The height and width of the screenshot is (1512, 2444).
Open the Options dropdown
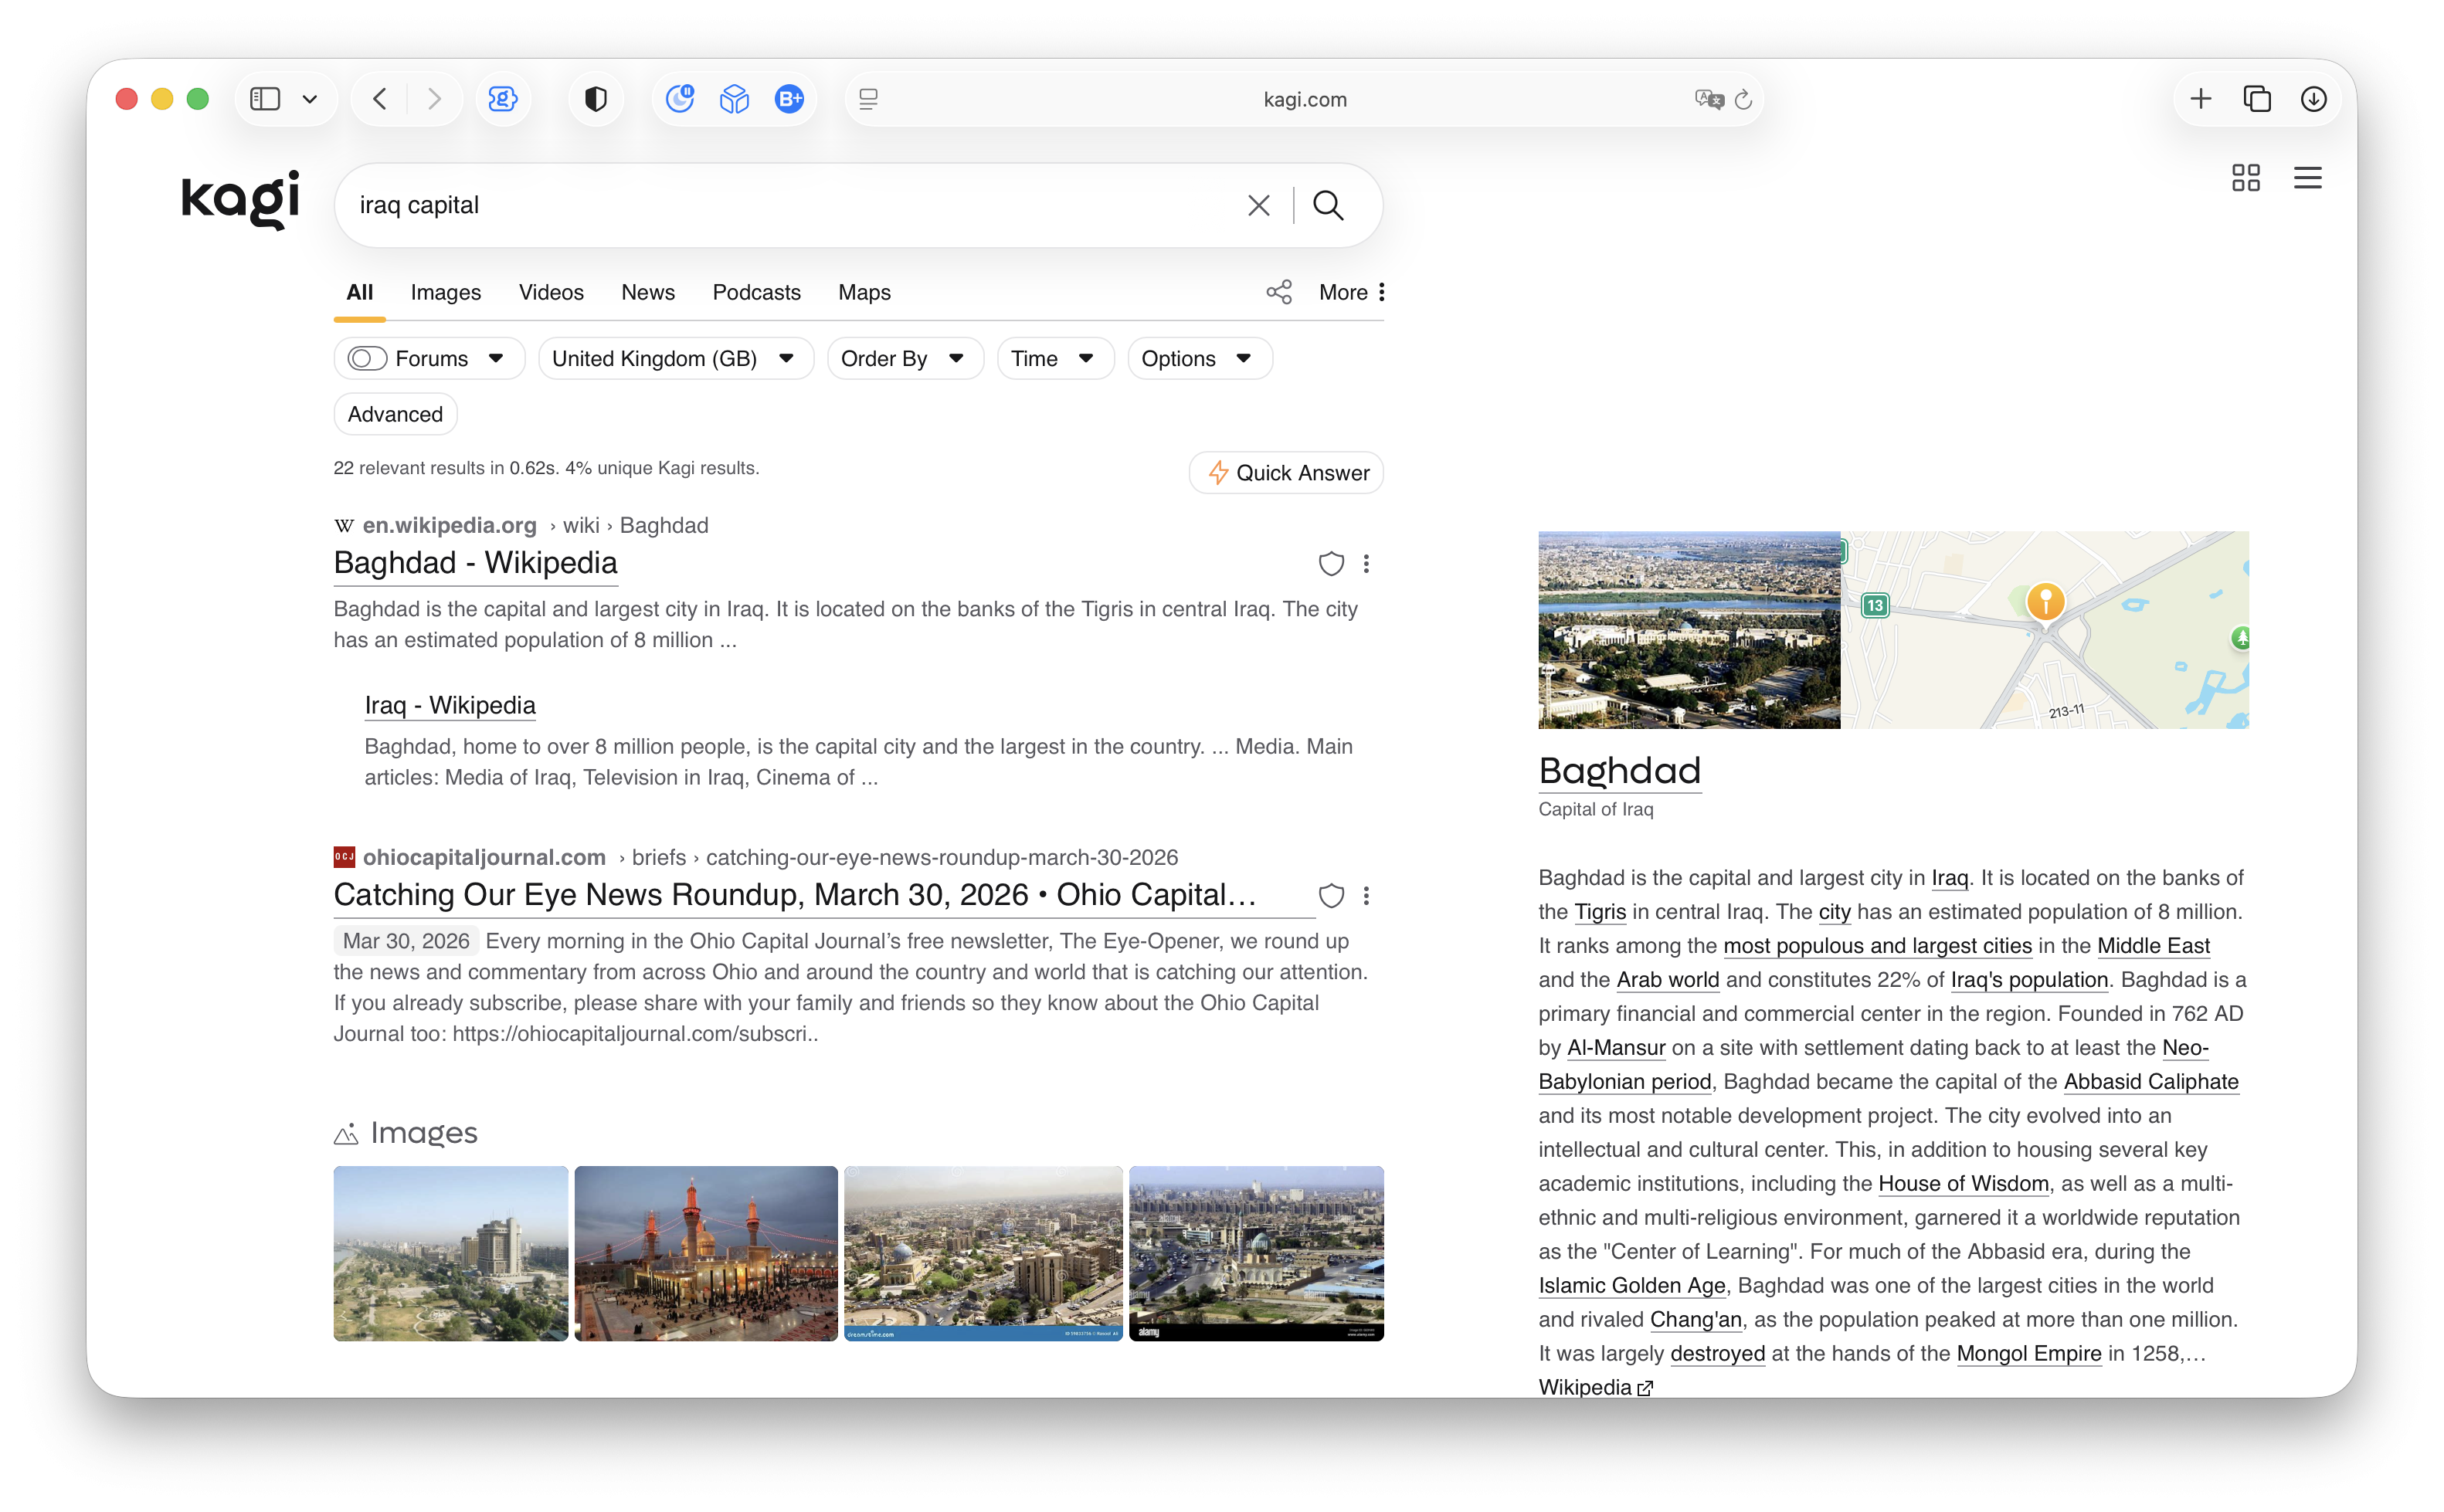pyautogui.click(x=1200, y=359)
